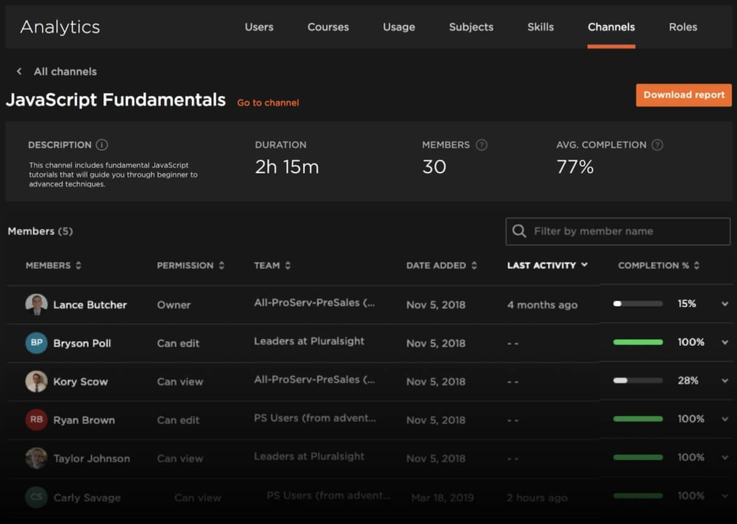Sort by the Members column
The height and width of the screenshot is (524, 737).
pyautogui.click(x=53, y=266)
